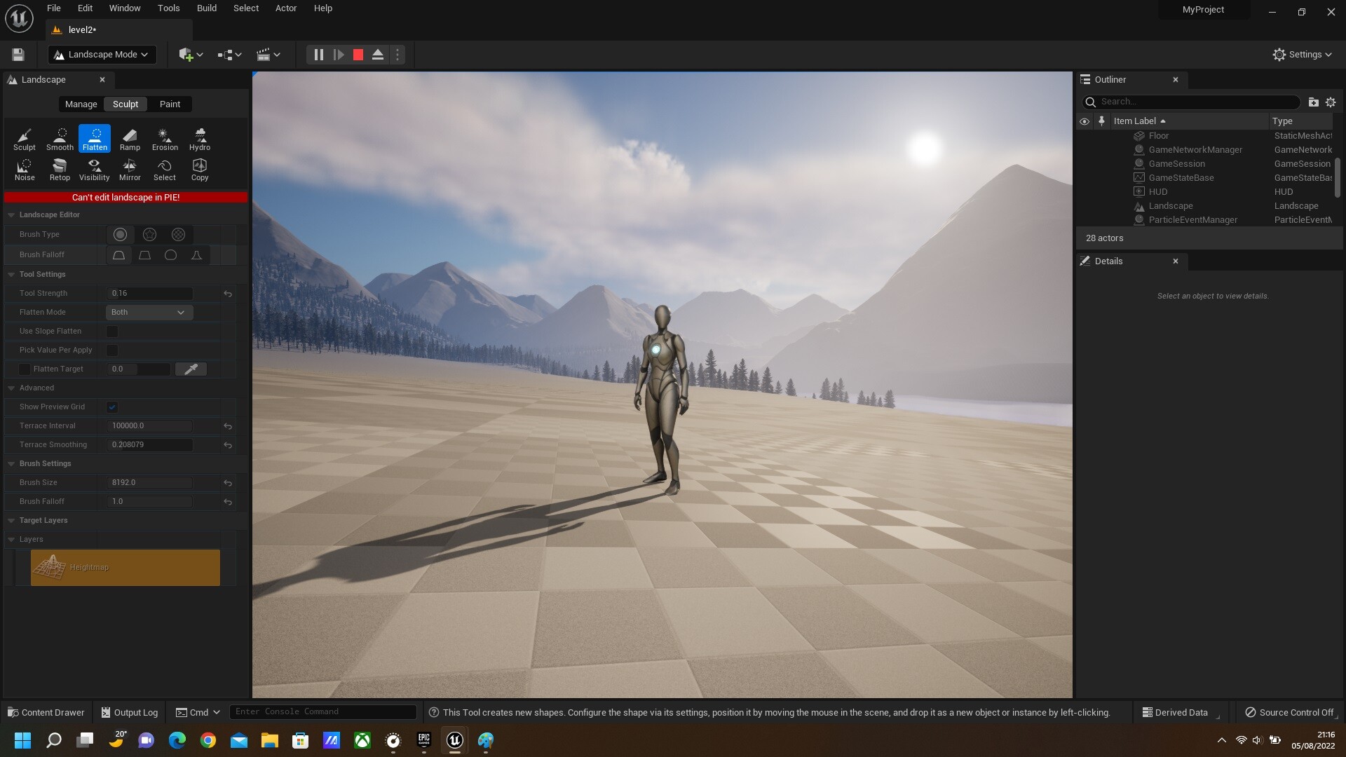The image size is (1346, 757).
Task: Collapse the Landscape Editor section
Action: [x=11, y=215]
